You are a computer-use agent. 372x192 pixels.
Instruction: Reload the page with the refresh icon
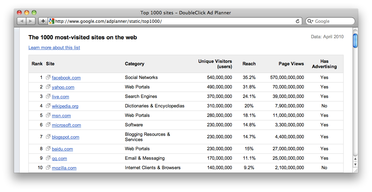298,21
